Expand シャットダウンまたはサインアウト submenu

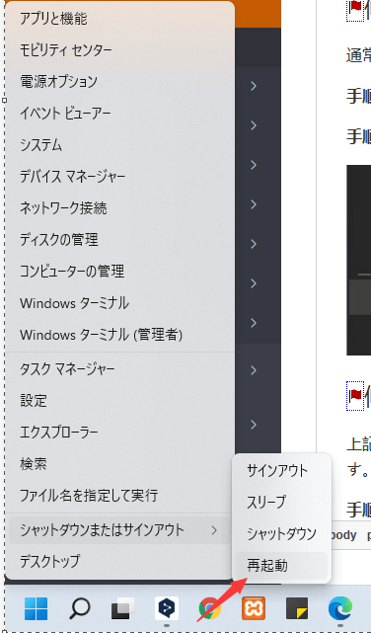(119, 530)
